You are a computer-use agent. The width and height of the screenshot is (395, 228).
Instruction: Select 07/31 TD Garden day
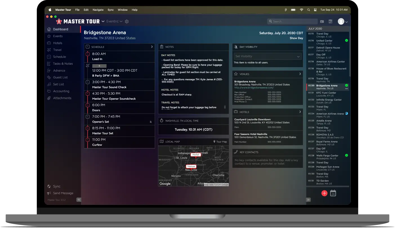pyautogui.click(x=328, y=182)
